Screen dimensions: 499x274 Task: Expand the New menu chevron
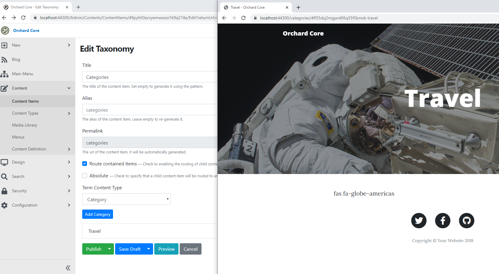point(69,45)
